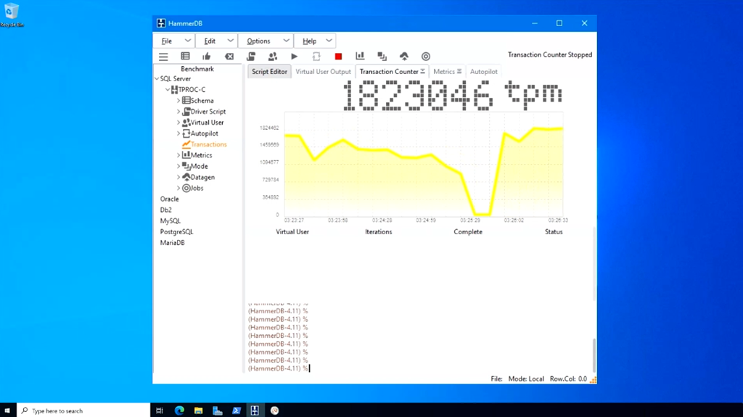Switch to the Virtual User Output tab
Image resolution: width=743 pixels, height=417 pixels.
tap(323, 72)
